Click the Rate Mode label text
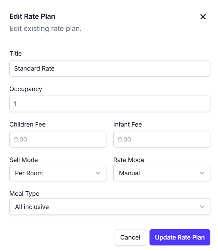 [x=129, y=160]
